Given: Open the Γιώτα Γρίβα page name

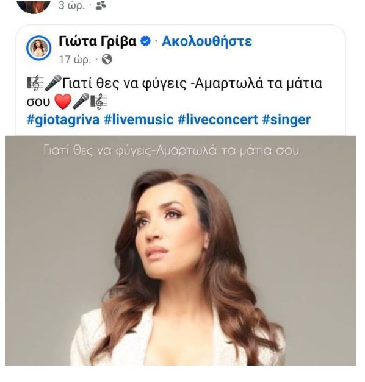Looking at the screenshot, I should [98, 41].
